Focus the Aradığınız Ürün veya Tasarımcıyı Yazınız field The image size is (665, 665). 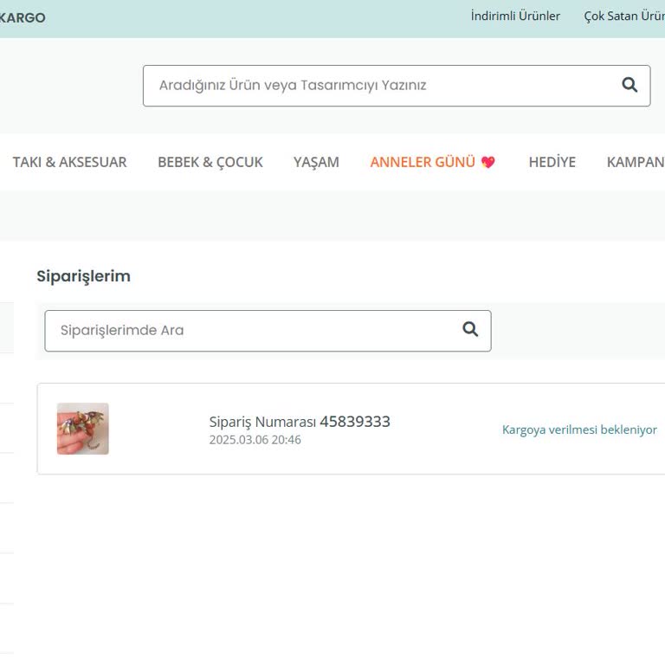coord(397,86)
